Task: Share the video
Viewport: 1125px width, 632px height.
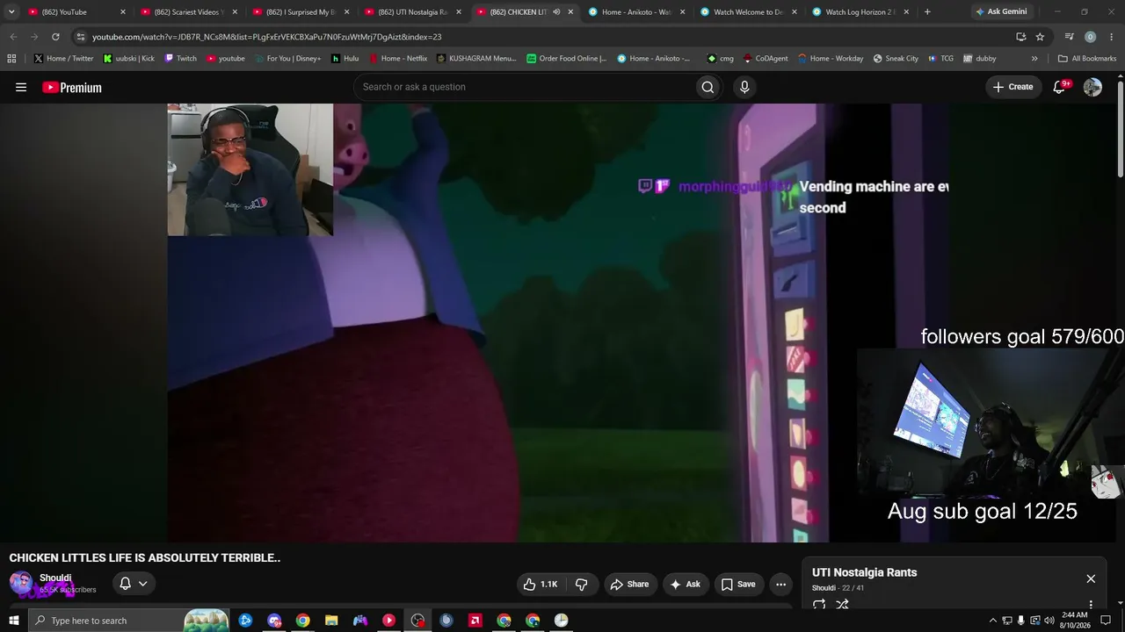Action: pos(629,584)
